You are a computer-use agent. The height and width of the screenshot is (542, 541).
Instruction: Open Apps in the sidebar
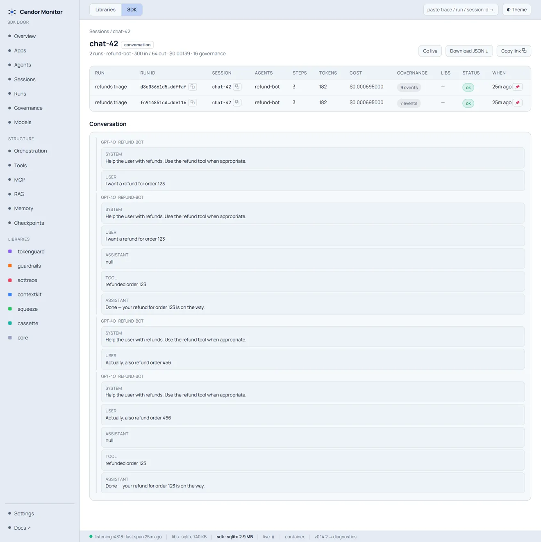20,50
